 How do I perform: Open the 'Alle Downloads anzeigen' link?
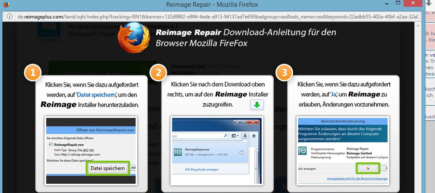click(x=202, y=169)
